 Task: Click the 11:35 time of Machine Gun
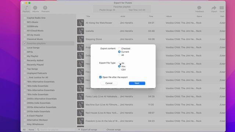(x=151, y=104)
